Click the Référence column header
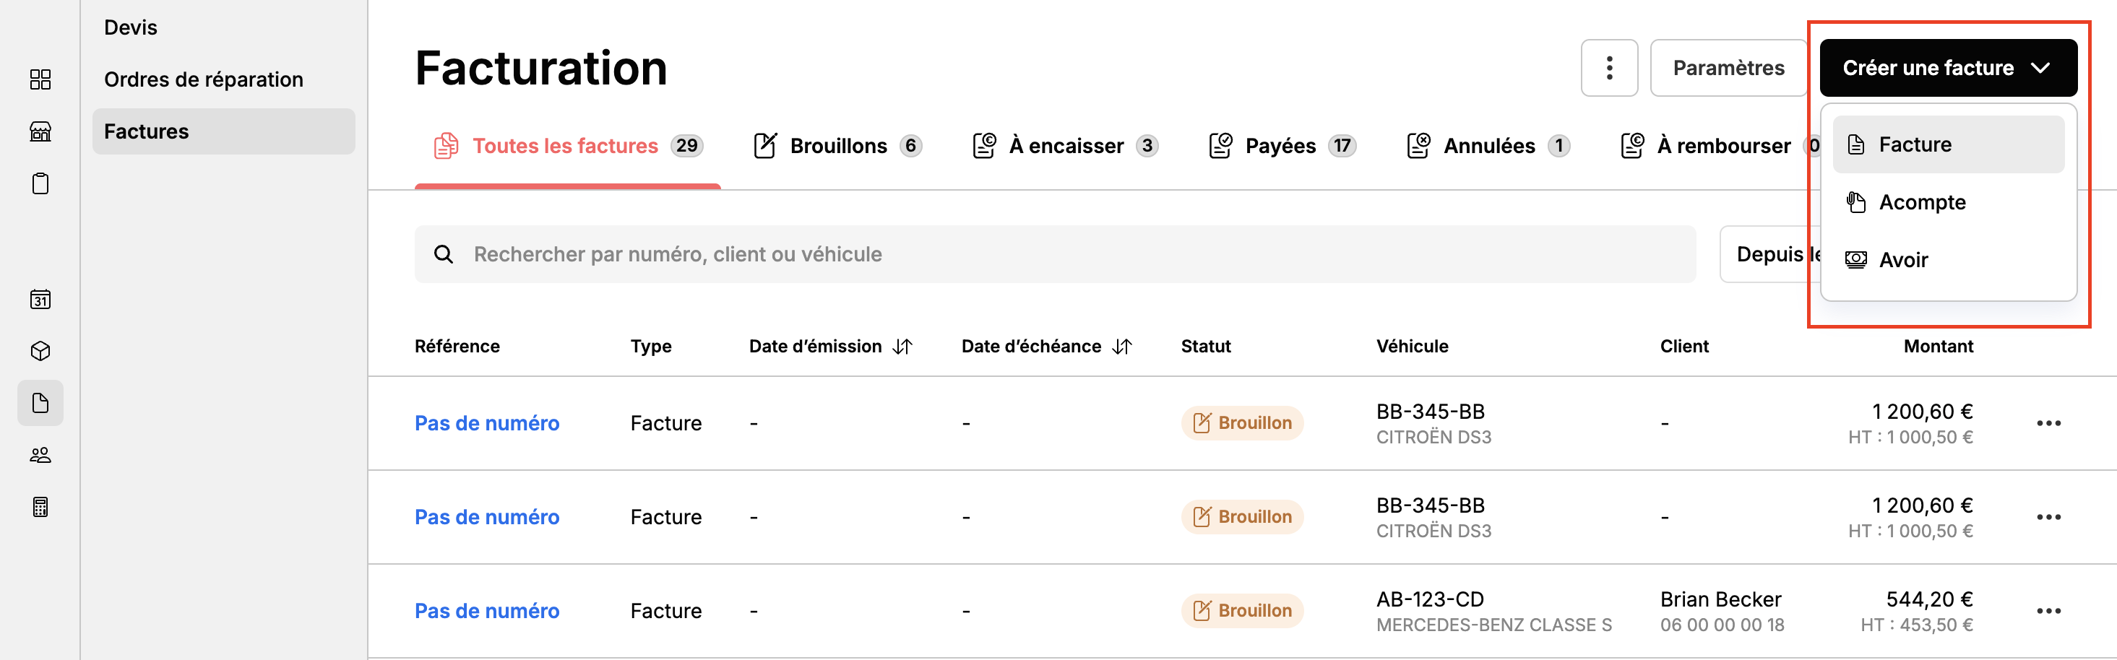2117x660 pixels. tap(457, 347)
